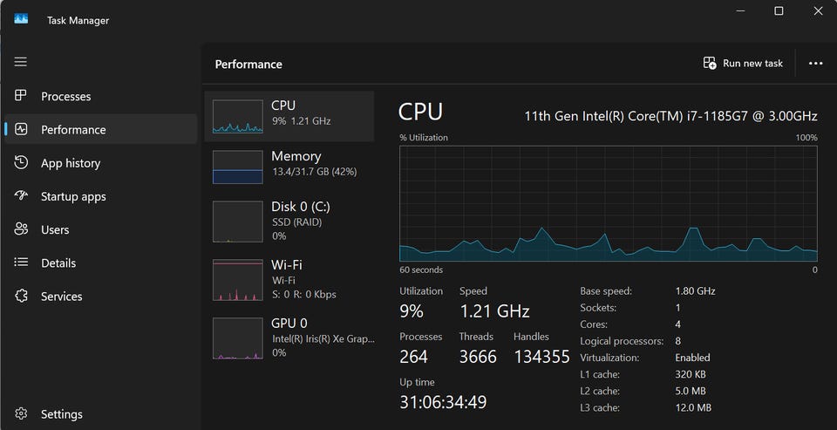Show Disk 0 (C:) performance
Screen dimensions: 837x430
click(x=289, y=222)
